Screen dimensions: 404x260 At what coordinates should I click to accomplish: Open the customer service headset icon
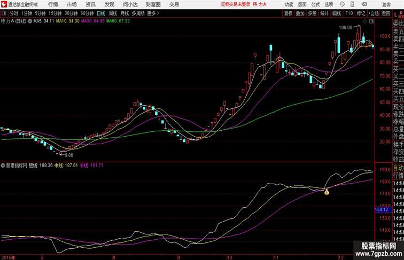point(342,4)
